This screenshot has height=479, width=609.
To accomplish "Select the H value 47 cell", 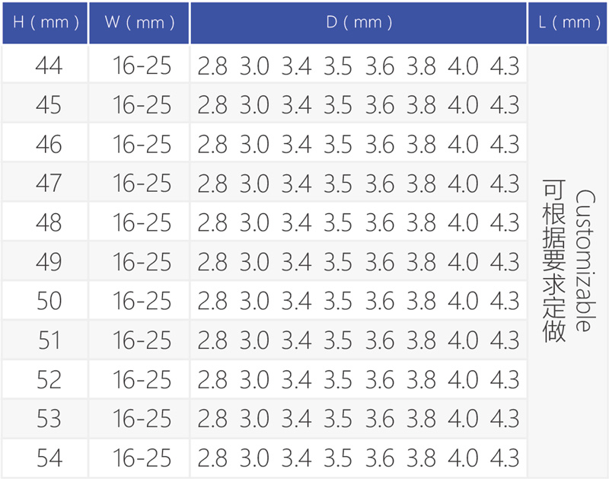I will [x=49, y=184].
